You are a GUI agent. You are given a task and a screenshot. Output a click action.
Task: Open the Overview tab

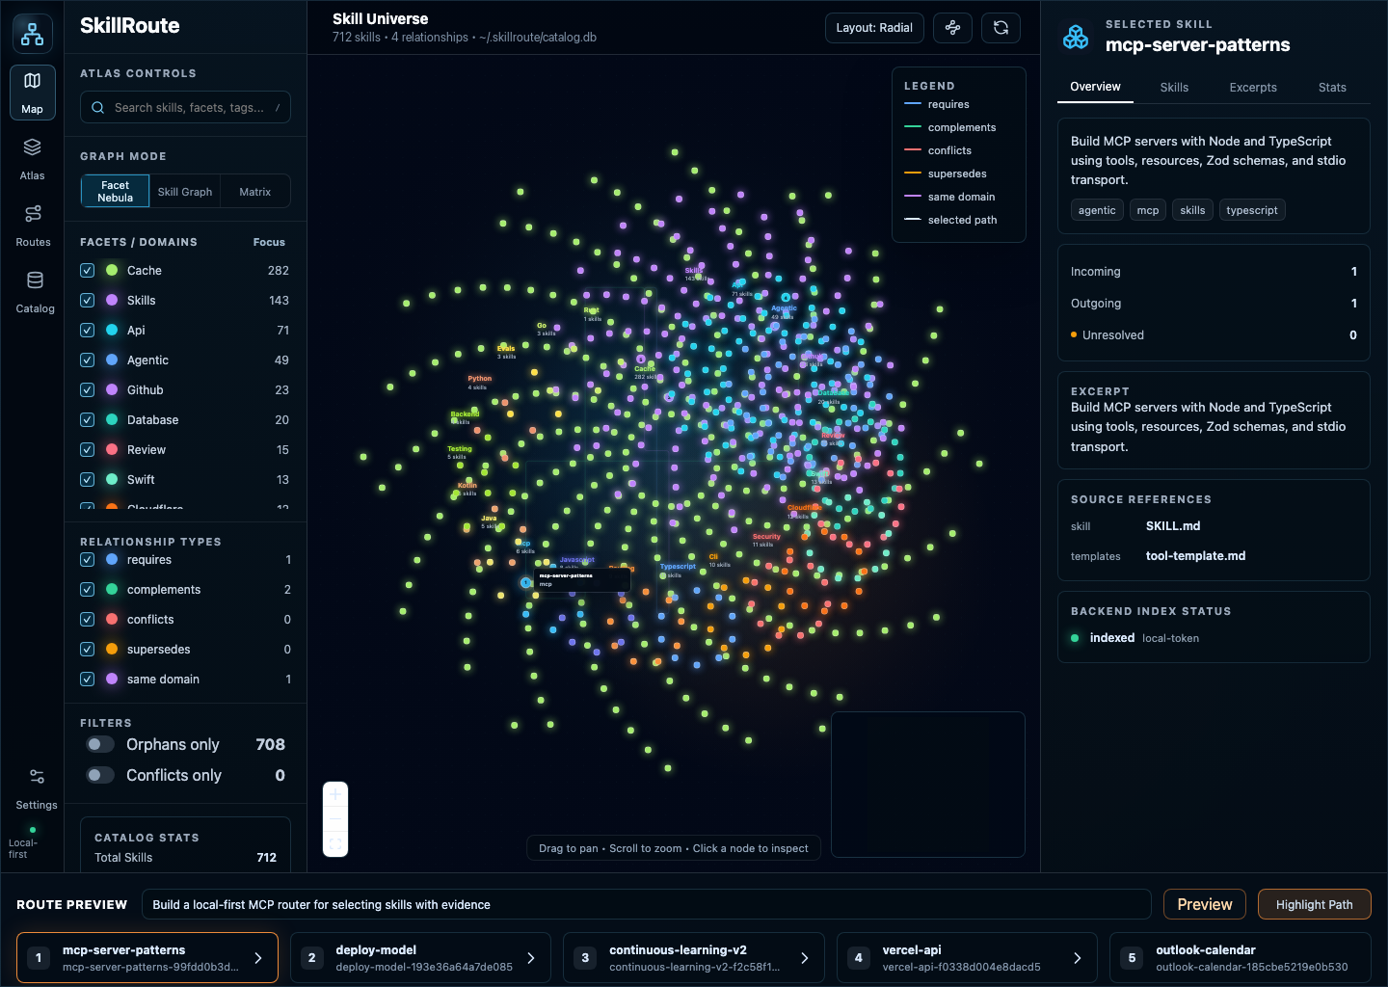click(1095, 87)
